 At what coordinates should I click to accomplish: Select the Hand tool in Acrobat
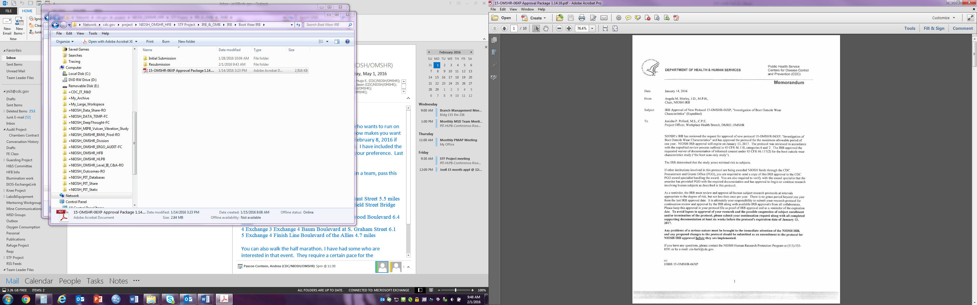click(546, 28)
